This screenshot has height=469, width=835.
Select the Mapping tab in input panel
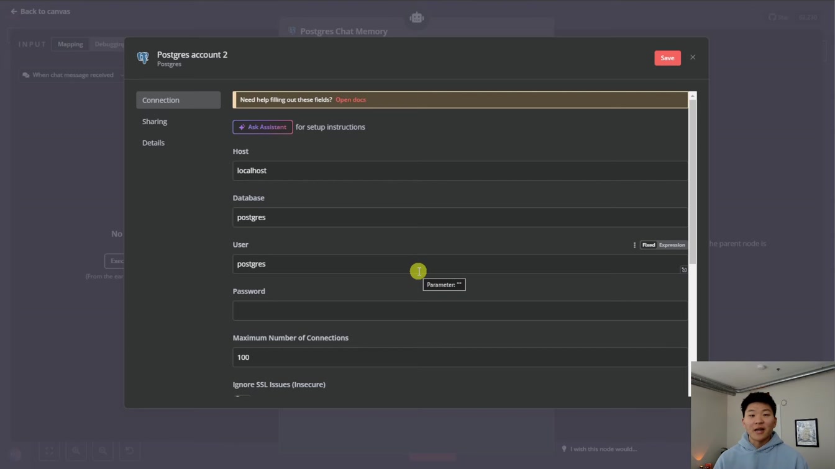click(70, 44)
